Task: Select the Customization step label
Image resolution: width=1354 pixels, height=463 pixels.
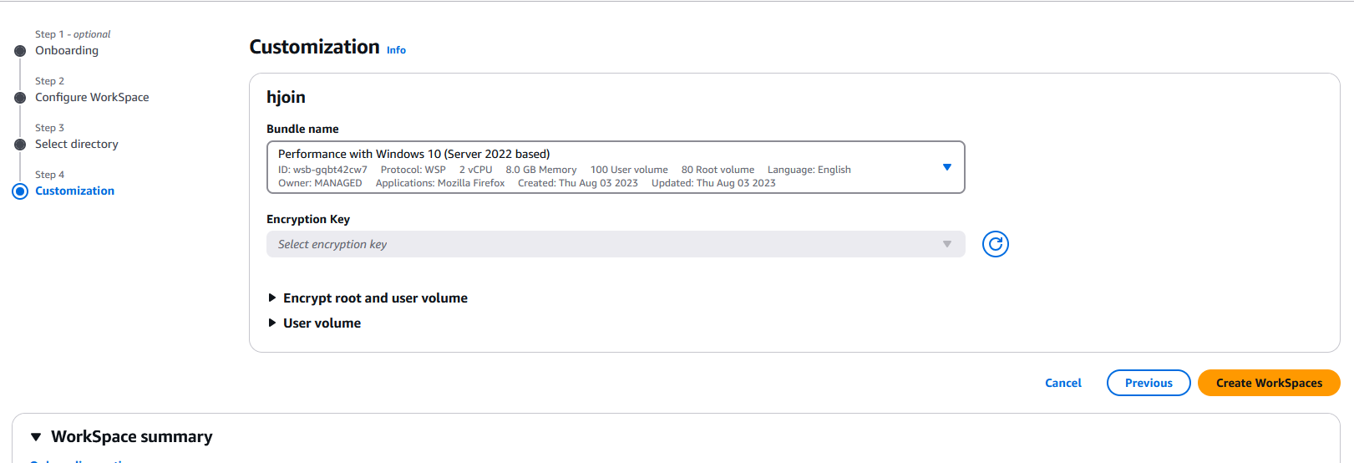Action: click(74, 191)
